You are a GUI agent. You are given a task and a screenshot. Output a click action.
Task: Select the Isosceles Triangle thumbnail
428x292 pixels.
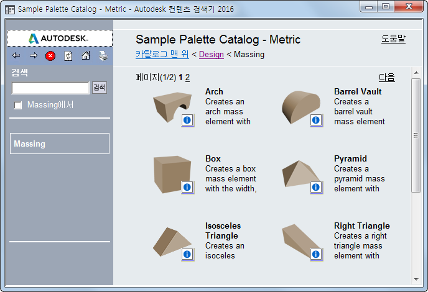[x=172, y=242]
